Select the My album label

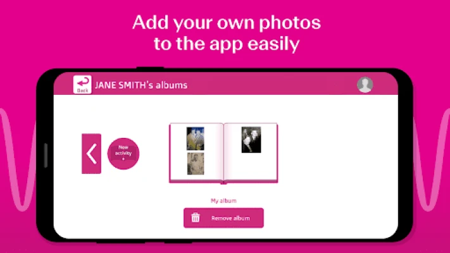(x=223, y=201)
